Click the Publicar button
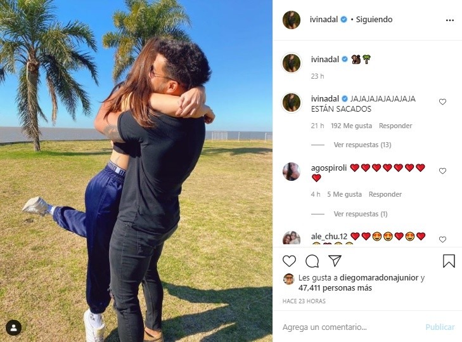The image size is (462, 342). pos(440,327)
